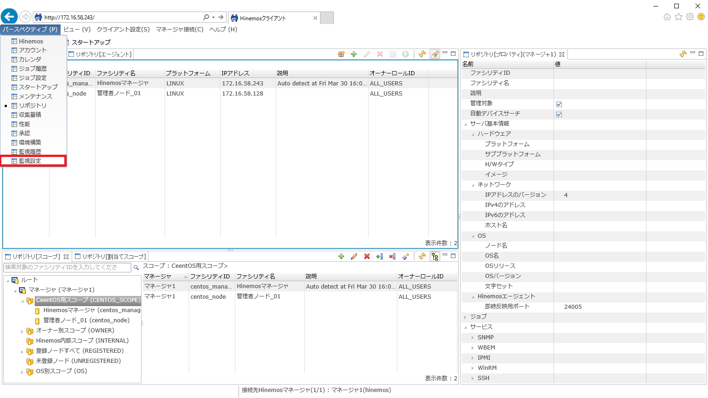Click pencil edit icon in scope panel toolbar

[x=354, y=256]
